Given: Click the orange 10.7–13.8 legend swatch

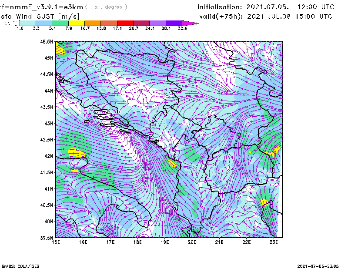Looking at the screenshot, I should pyautogui.click(x=93, y=23).
